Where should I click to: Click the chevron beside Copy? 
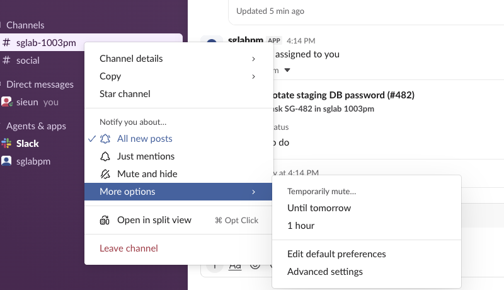click(254, 76)
